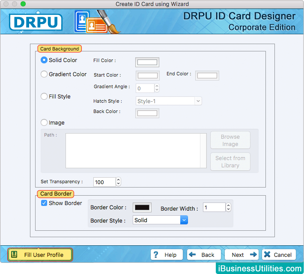Proceed with the Next button
The image size is (304, 274).
(241, 255)
